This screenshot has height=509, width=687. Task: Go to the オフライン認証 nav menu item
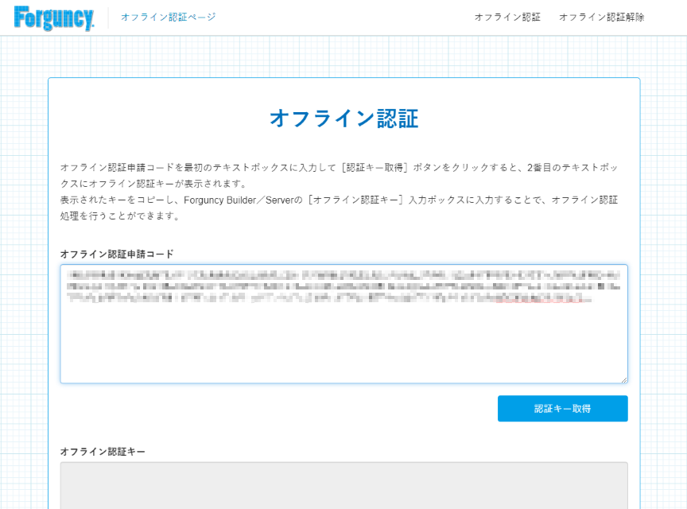pos(507,17)
